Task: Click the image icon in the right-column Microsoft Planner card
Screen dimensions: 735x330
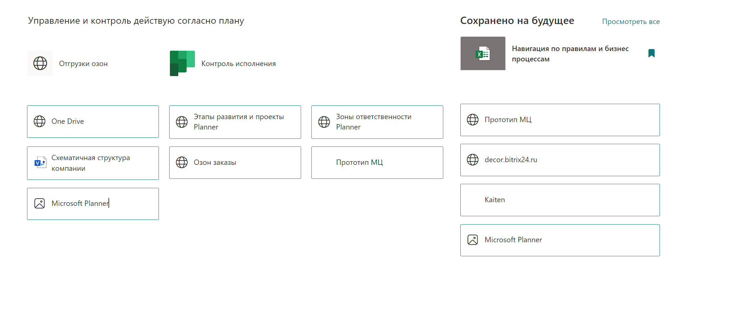Action: click(473, 240)
